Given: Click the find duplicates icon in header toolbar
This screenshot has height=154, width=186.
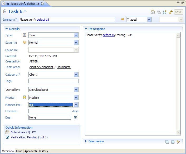Looking at the screenshot, I should point(153,12).
